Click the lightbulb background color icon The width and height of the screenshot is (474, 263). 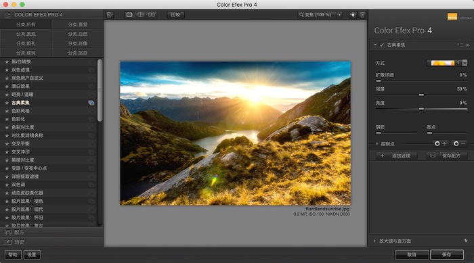tap(353, 14)
